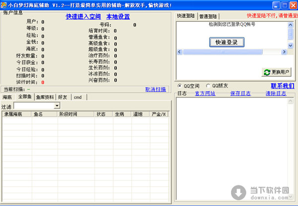Viewport: 298px width, 206px height.
Task: Select the QQ空间 radio option
Action: click(180, 86)
